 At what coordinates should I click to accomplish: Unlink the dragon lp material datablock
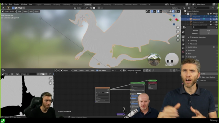pos(150,70)
